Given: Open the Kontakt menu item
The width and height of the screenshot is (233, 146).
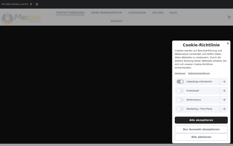Looking at the screenshot, I should click(x=116, y=21).
